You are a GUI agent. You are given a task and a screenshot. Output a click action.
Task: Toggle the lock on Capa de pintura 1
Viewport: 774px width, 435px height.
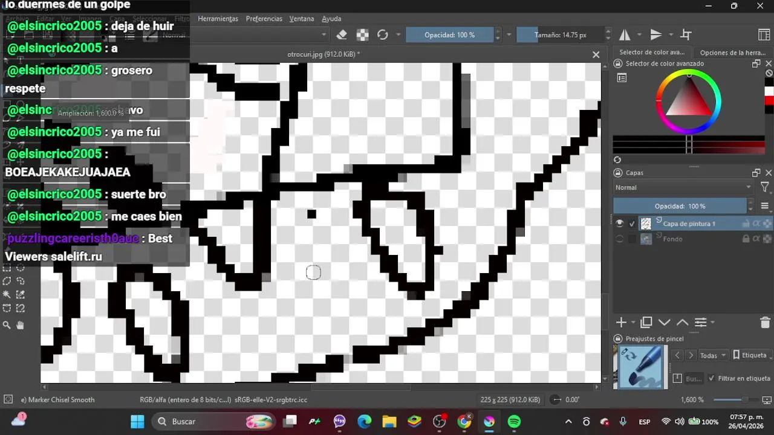(746, 224)
